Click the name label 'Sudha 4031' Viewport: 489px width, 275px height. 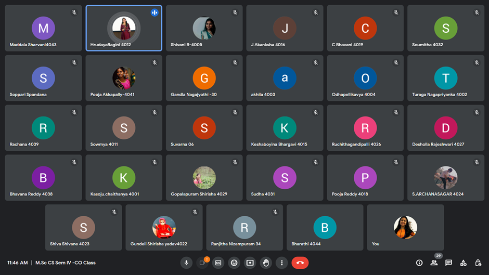pyautogui.click(x=263, y=194)
